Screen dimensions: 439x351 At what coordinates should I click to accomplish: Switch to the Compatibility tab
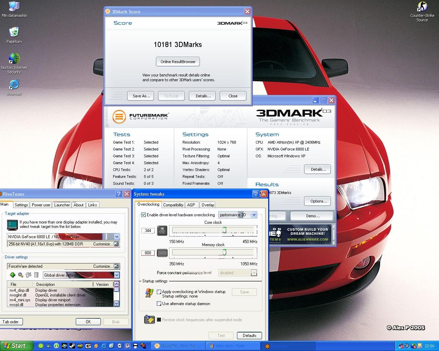click(x=173, y=205)
